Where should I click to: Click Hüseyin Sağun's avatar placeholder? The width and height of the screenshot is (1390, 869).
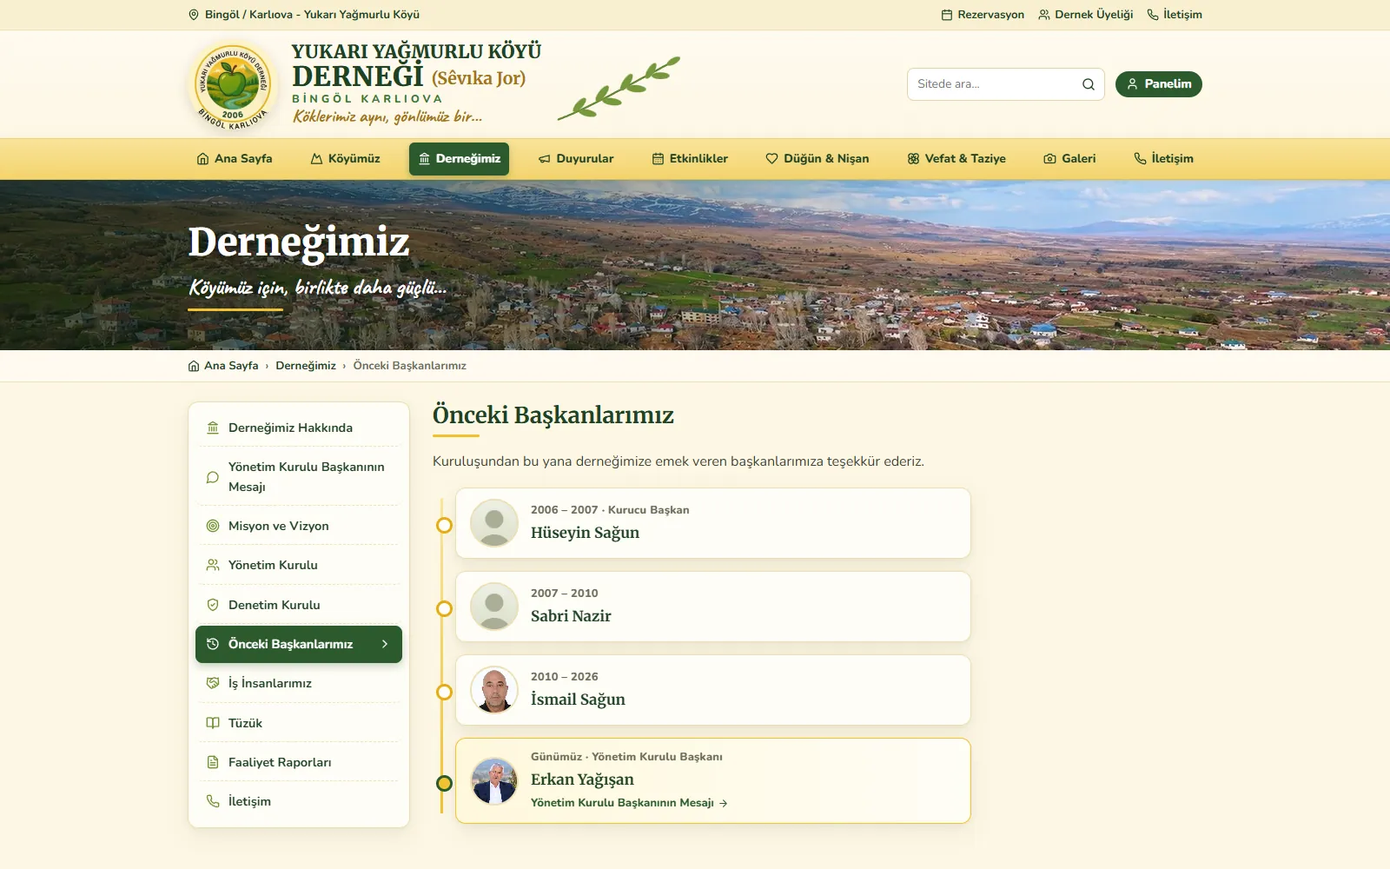494,523
